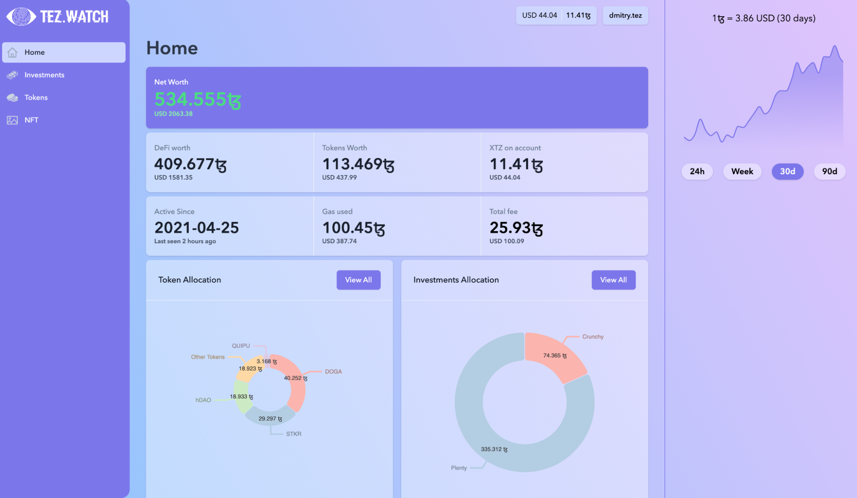
Task: Open the NFT section
Action: 31,120
